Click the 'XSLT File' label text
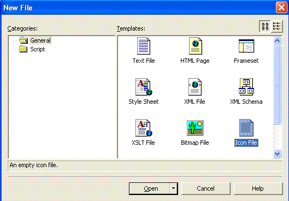Viewport: 289px width, 201px height. 143,143
